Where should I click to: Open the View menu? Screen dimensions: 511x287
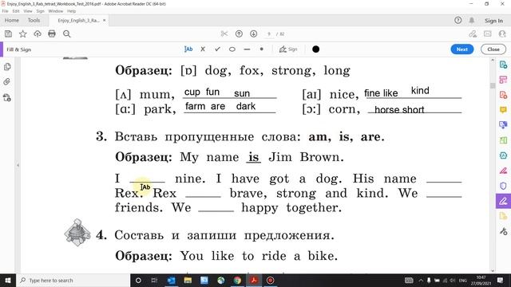click(x=28, y=11)
